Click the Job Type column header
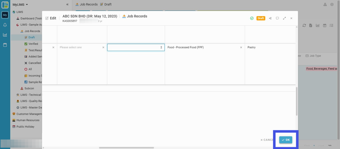 click(x=315, y=56)
